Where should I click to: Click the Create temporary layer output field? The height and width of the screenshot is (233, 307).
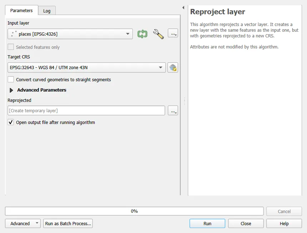tap(86, 111)
